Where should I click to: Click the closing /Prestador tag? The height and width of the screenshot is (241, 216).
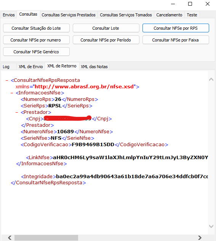(37, 125)
